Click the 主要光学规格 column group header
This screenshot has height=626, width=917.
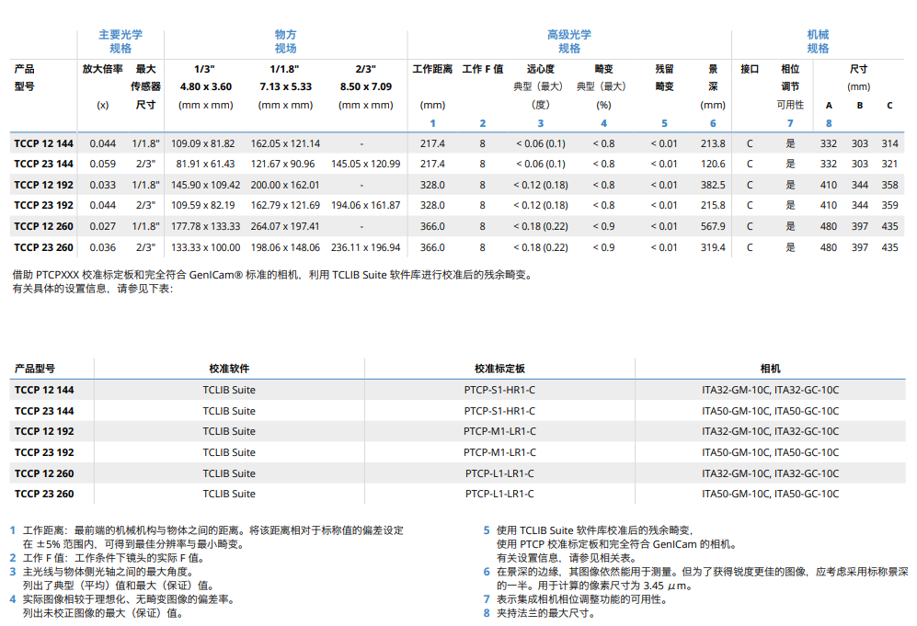coord(120,40)
